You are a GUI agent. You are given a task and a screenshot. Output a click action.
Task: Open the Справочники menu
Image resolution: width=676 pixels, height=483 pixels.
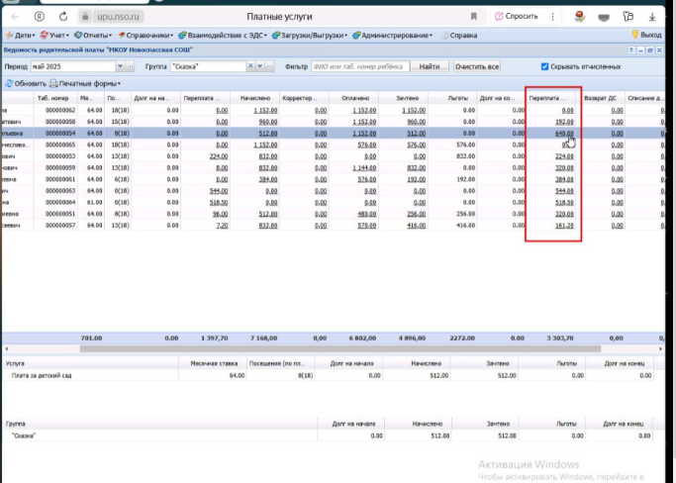[145, 36]
